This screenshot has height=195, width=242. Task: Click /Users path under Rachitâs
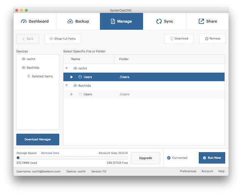coord(124,94)
